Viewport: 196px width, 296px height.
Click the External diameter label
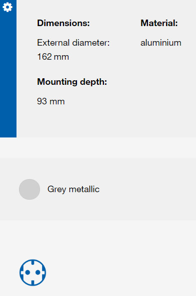coord(73,43)
